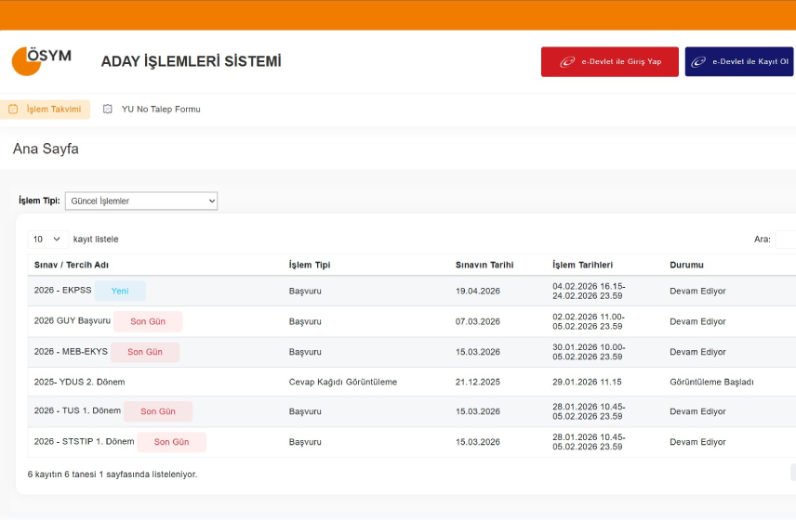
Task: Focus the Ara search input field
Action: click(785, 240)
